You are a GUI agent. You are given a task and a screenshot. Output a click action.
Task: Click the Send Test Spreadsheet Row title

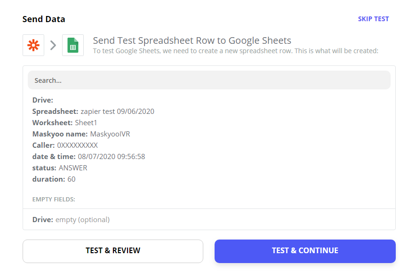click(192, 40)
